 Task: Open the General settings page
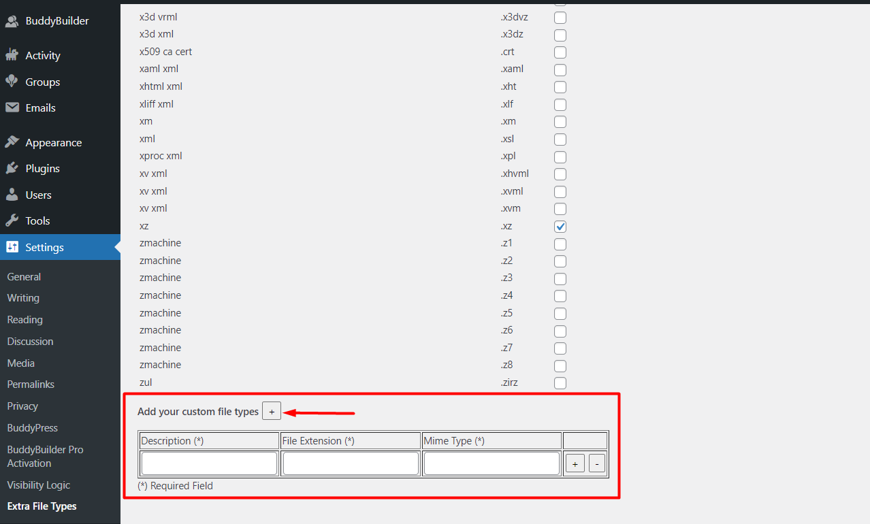tap(24, 276)
